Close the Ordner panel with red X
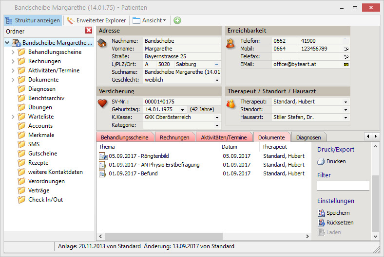384x257 pixels. (x=89, y=31)
